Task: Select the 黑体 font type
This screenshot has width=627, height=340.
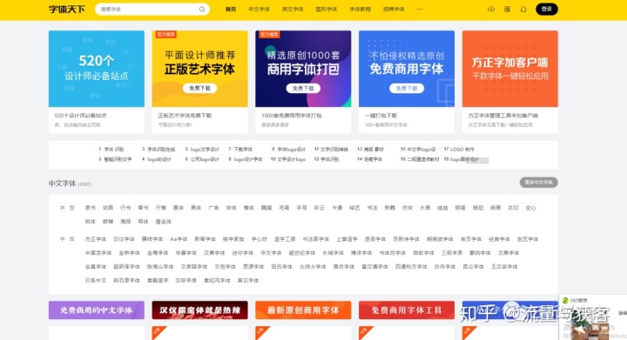Action: tap(196, 208)
